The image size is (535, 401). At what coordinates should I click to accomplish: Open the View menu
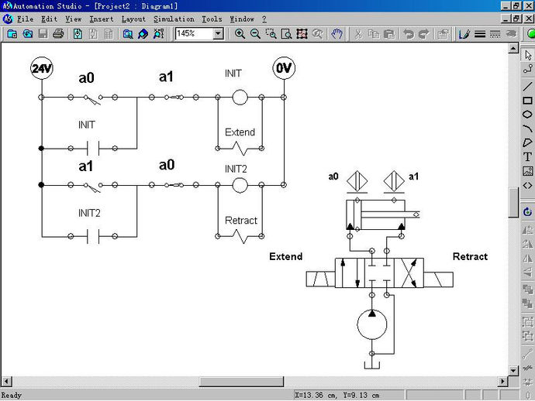tap(74, 19)
